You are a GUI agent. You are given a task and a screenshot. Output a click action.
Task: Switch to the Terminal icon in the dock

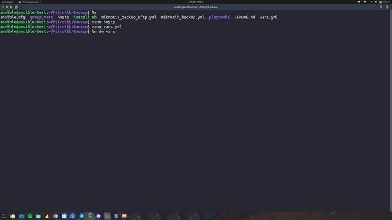107,216
